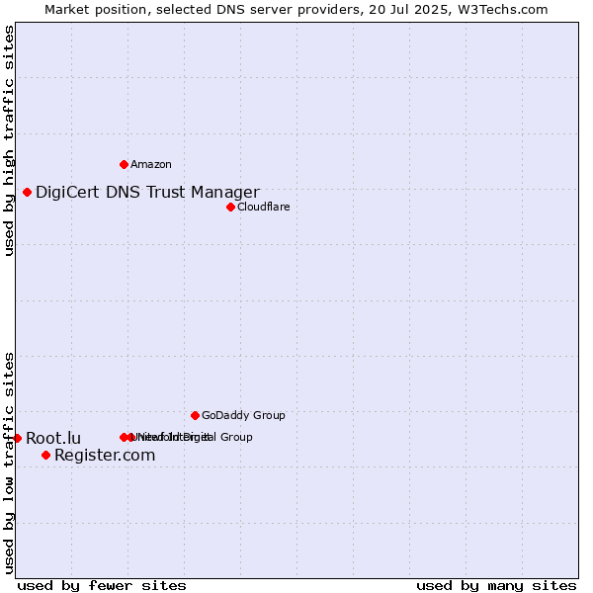Select the Root.lu label

[53, 438]
